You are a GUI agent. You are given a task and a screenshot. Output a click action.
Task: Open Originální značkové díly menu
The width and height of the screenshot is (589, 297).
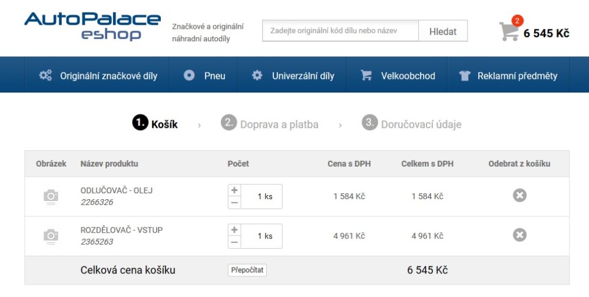point(98,75)
